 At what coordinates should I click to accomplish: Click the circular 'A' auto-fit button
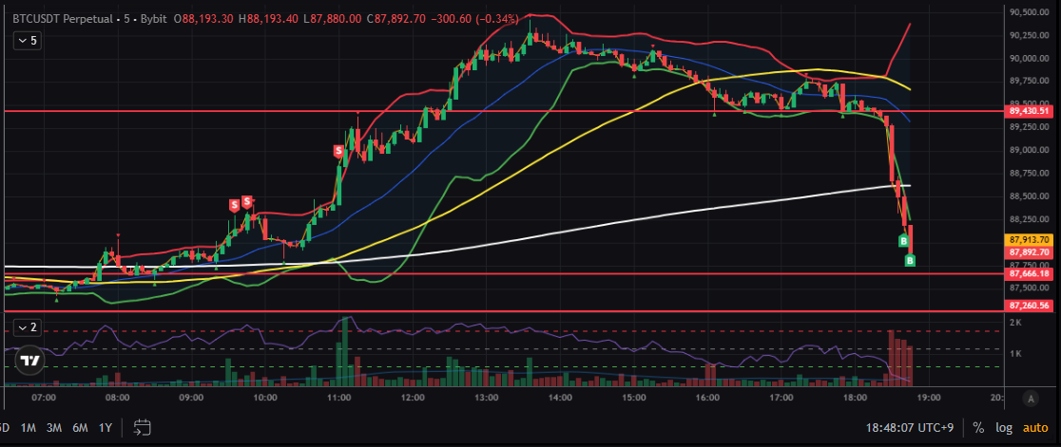coord(1032,398)
